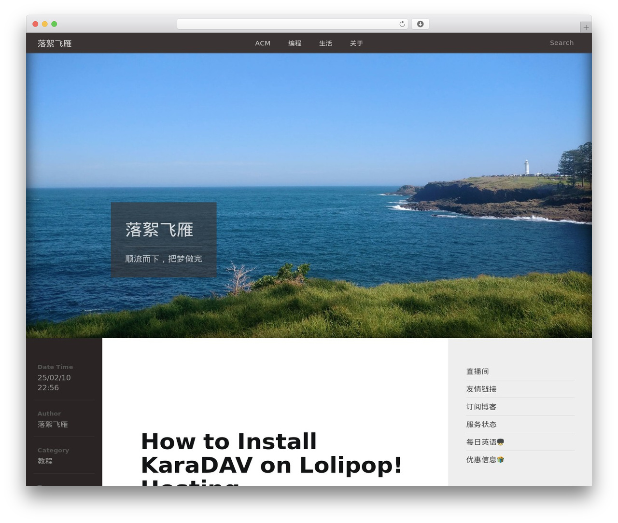This screenshot has height=523, width=618.
Task: Open a new tab with plus button
Action: coord(586,28)
